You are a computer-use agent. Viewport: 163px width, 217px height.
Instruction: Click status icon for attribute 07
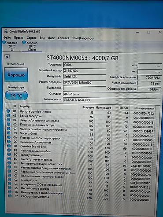click(x=9, y=129)
